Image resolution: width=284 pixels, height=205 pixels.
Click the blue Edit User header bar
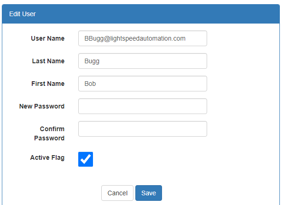click(x=141, y=14)
